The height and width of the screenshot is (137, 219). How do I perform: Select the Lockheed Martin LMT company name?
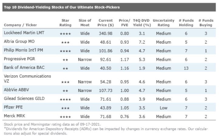[x=24, y=33]
